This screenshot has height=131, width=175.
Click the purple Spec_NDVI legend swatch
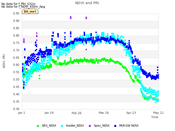pyautogui.click(x=90, y=126)
